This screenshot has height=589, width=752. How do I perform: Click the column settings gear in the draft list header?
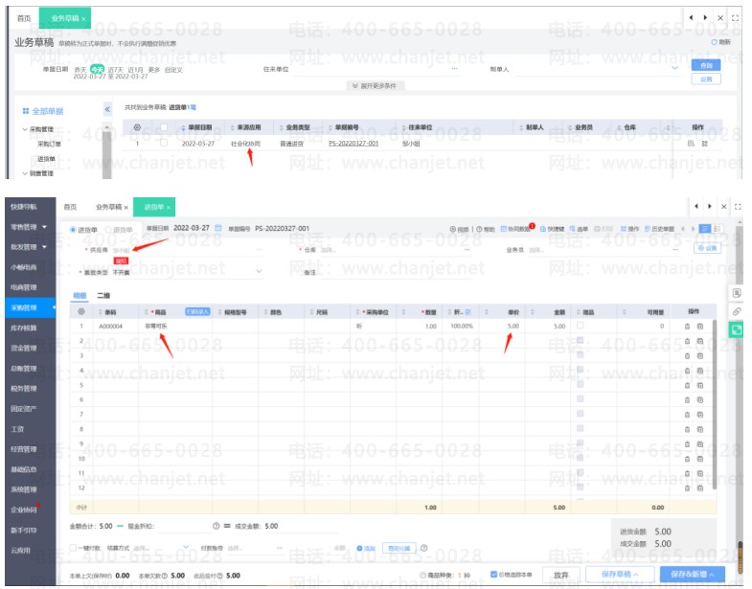tap(137, 127)
